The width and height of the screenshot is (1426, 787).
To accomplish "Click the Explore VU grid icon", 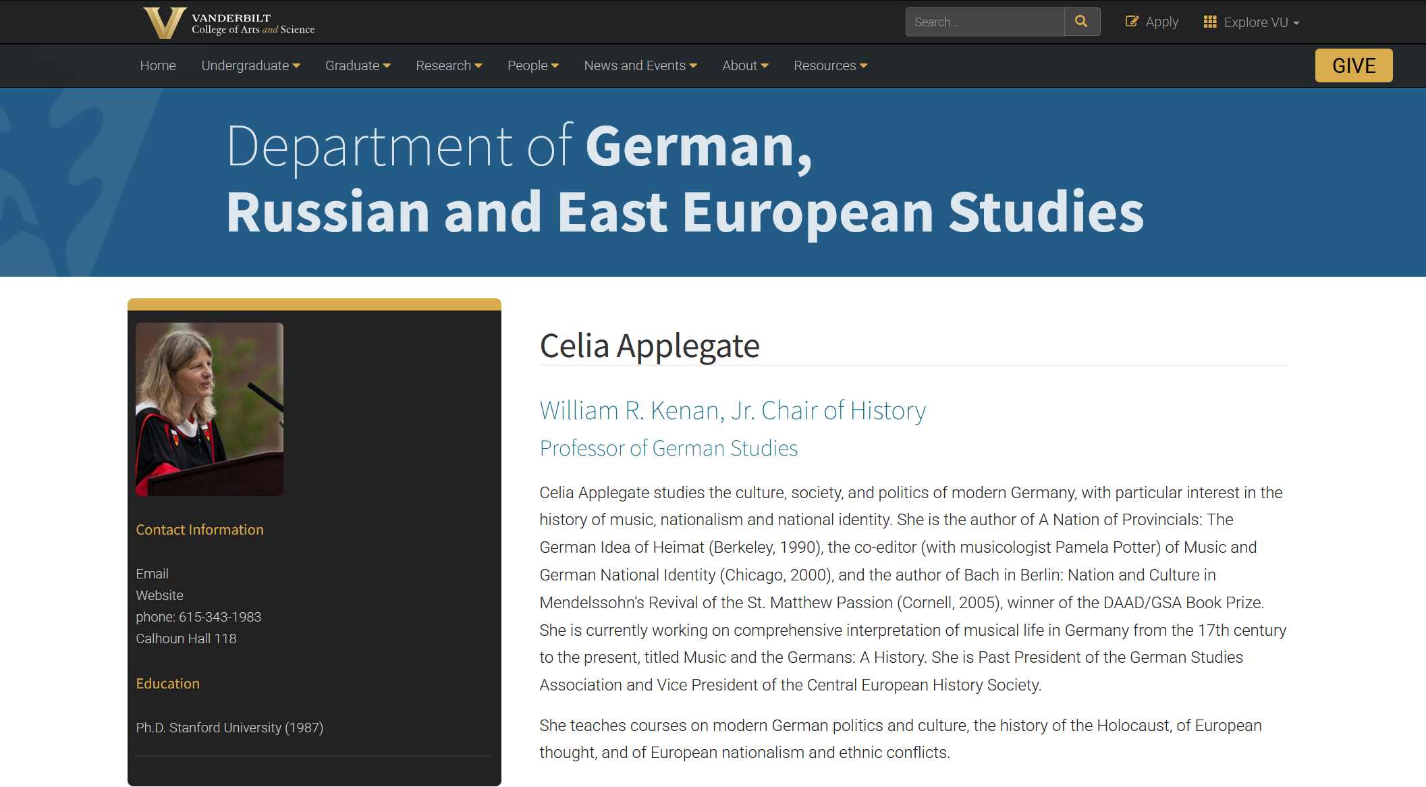I will [x=1209, y=22].
